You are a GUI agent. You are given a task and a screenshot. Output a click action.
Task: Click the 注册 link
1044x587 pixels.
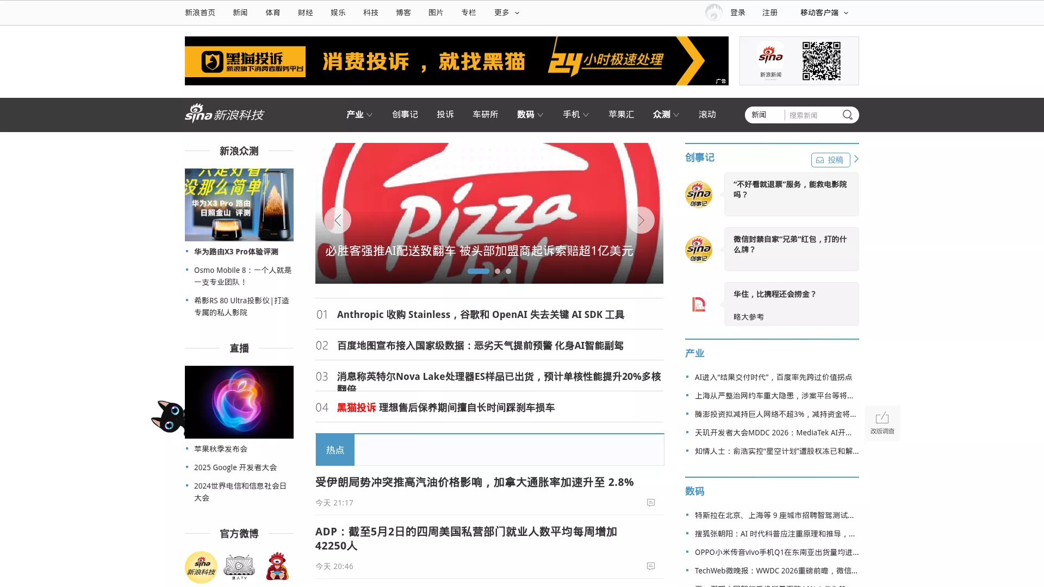click(770, 13)
